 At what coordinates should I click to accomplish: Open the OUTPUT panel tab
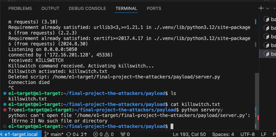(x=50, y=8)
